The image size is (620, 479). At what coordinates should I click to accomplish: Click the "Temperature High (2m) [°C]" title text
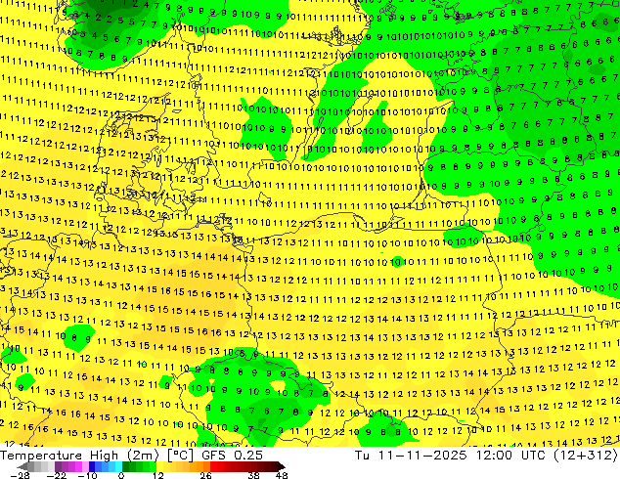coord(97,456)
